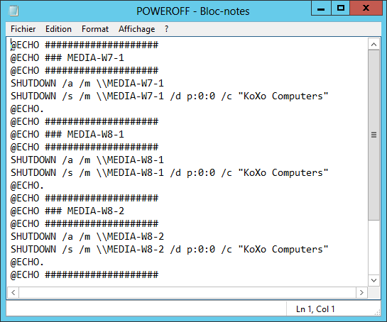Click the horizontal scrollbar left arrow
Screen dimensions: 387x322
click(13, 293)
